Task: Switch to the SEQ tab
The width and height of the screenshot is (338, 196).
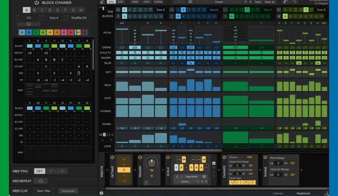Action: pyautogui.click(x=111, y=2)
